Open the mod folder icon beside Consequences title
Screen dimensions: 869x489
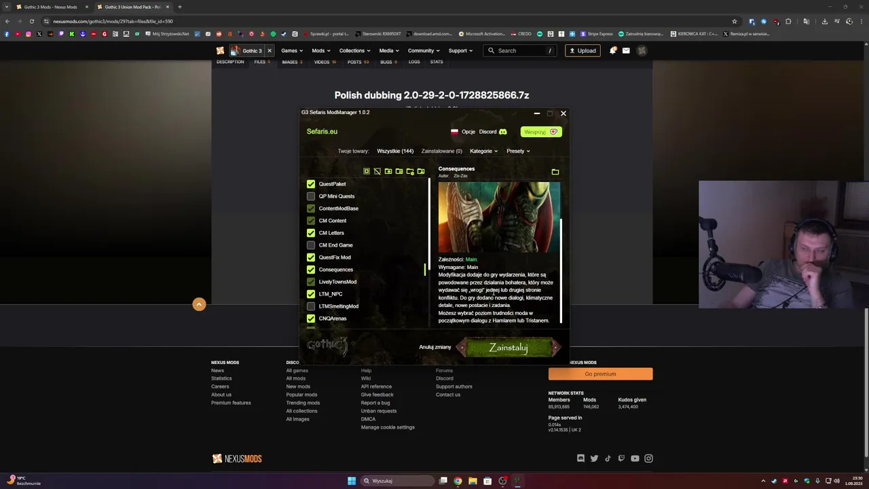click(555, 172)
